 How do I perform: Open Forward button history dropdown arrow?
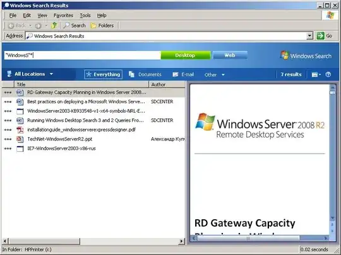[x=46, y=26]
